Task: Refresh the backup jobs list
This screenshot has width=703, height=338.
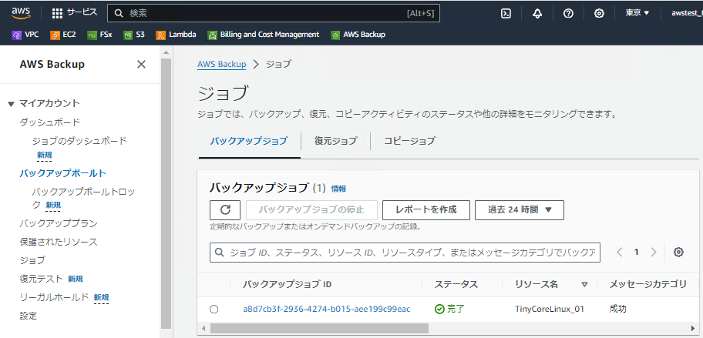Action: (x=226, y=210)
